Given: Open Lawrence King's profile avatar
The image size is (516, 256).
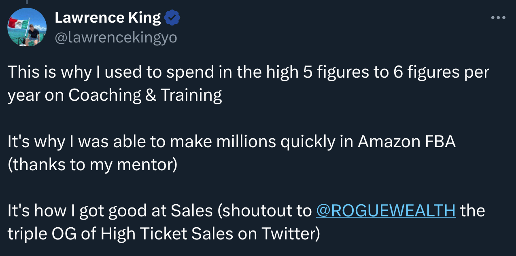Looking at the screenshot, I should tap(27, 26).
